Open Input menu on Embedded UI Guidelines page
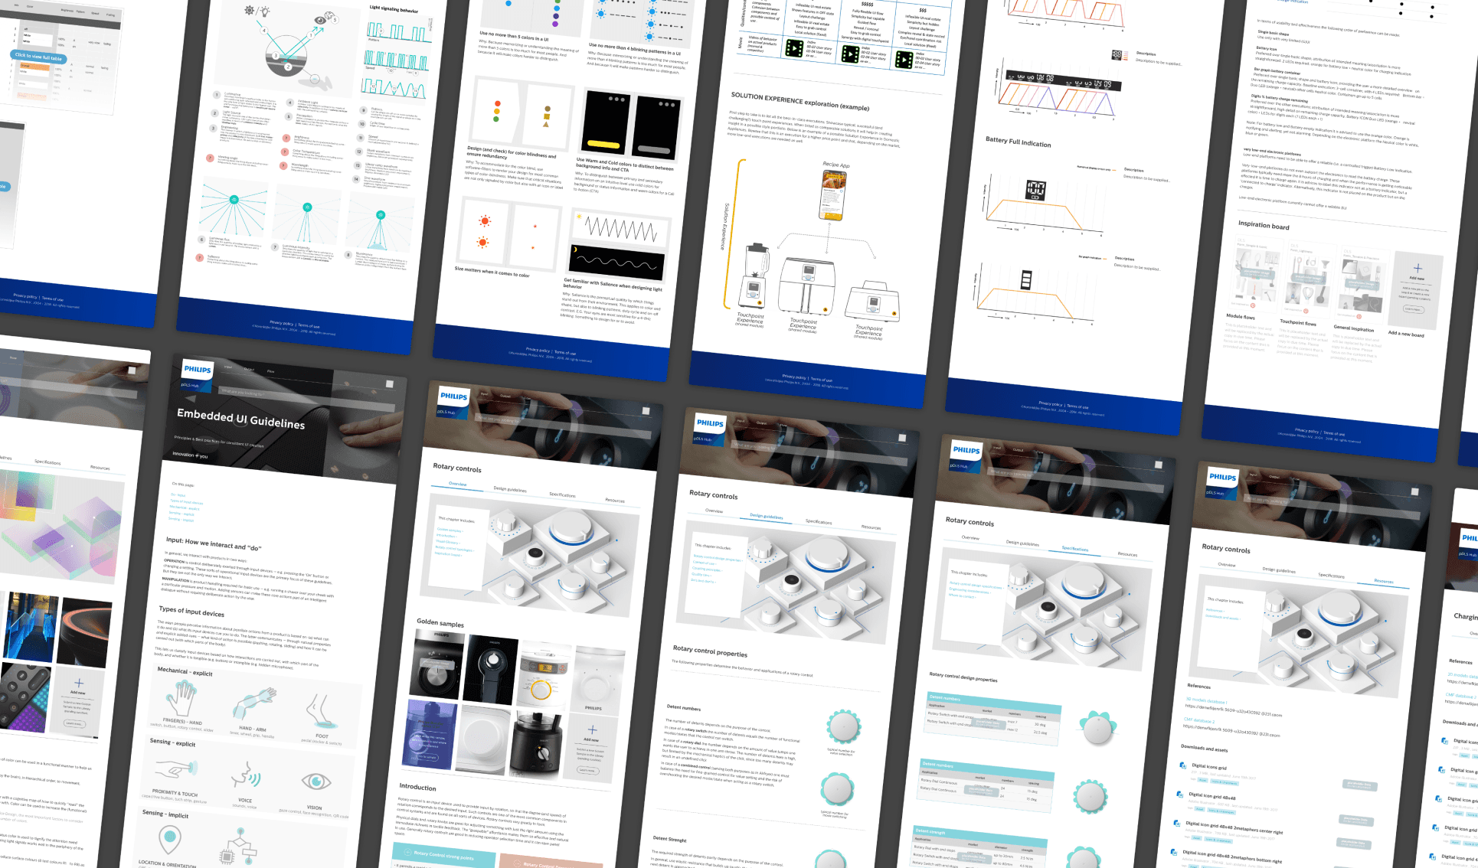The image size is (1478, 868). tap(227, 367)
